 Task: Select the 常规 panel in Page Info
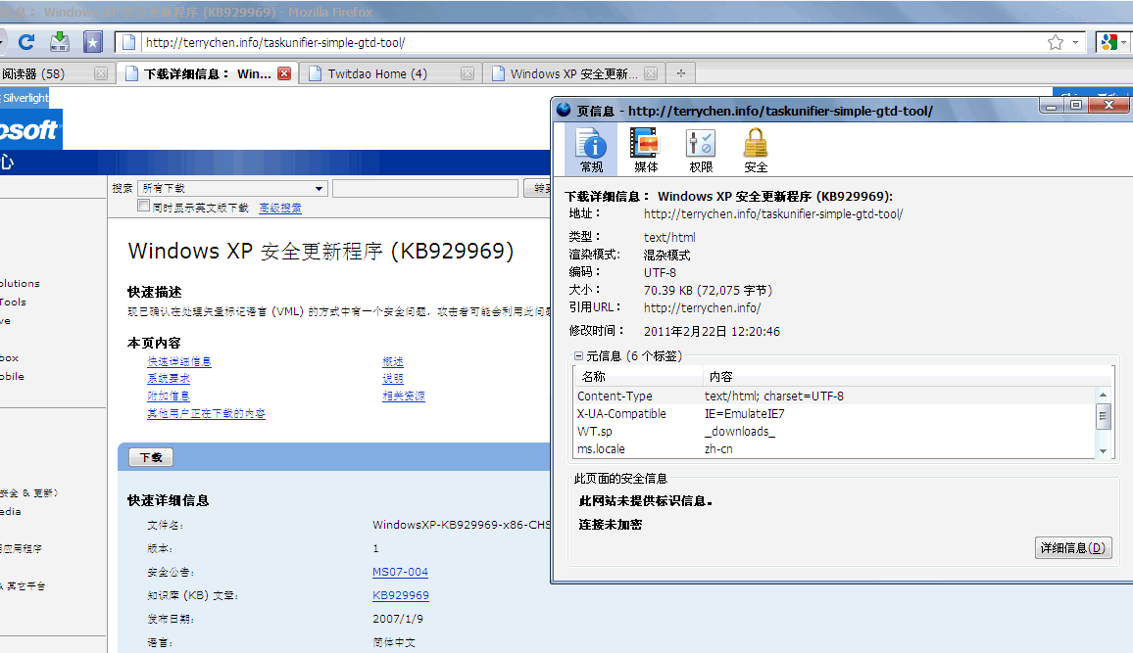click(591, 150)
